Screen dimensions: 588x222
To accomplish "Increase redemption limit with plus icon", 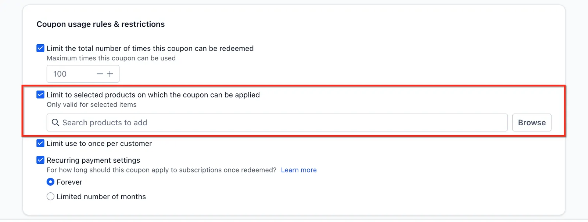I will point(110,74).
